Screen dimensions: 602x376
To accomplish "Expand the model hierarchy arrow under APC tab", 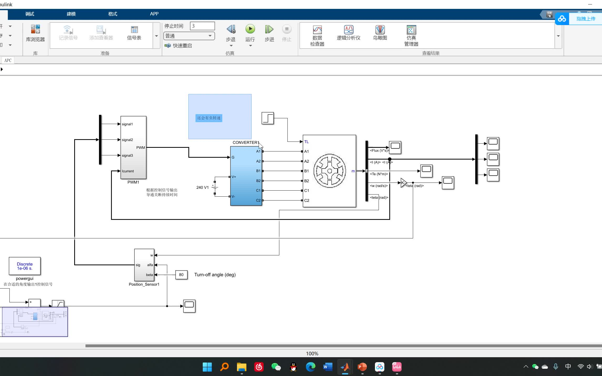I will [x=2, y=69].
